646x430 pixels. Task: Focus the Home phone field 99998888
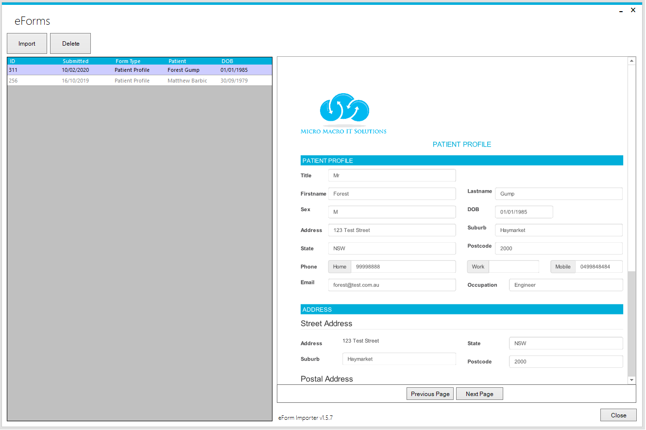click(x=403, y=266)
